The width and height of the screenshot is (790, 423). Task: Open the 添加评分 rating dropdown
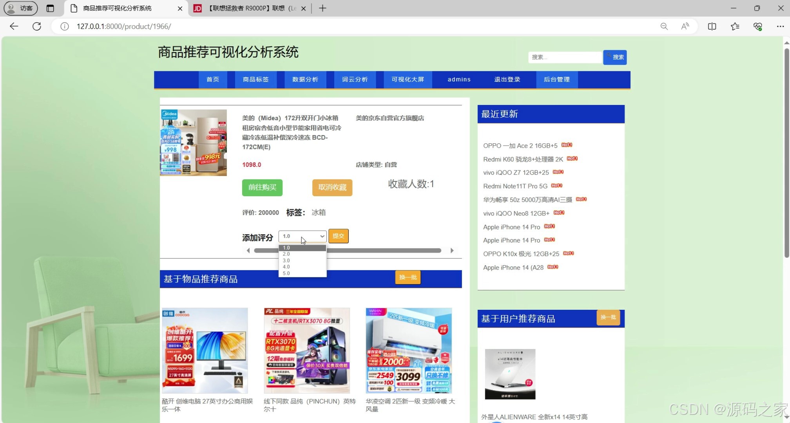[x=303, y=236]
